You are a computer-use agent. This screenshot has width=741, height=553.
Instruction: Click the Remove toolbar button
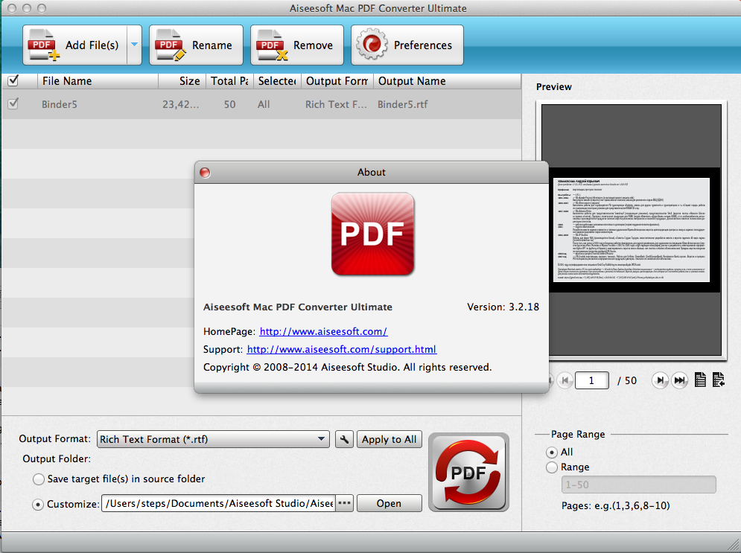tap(297, 45)
